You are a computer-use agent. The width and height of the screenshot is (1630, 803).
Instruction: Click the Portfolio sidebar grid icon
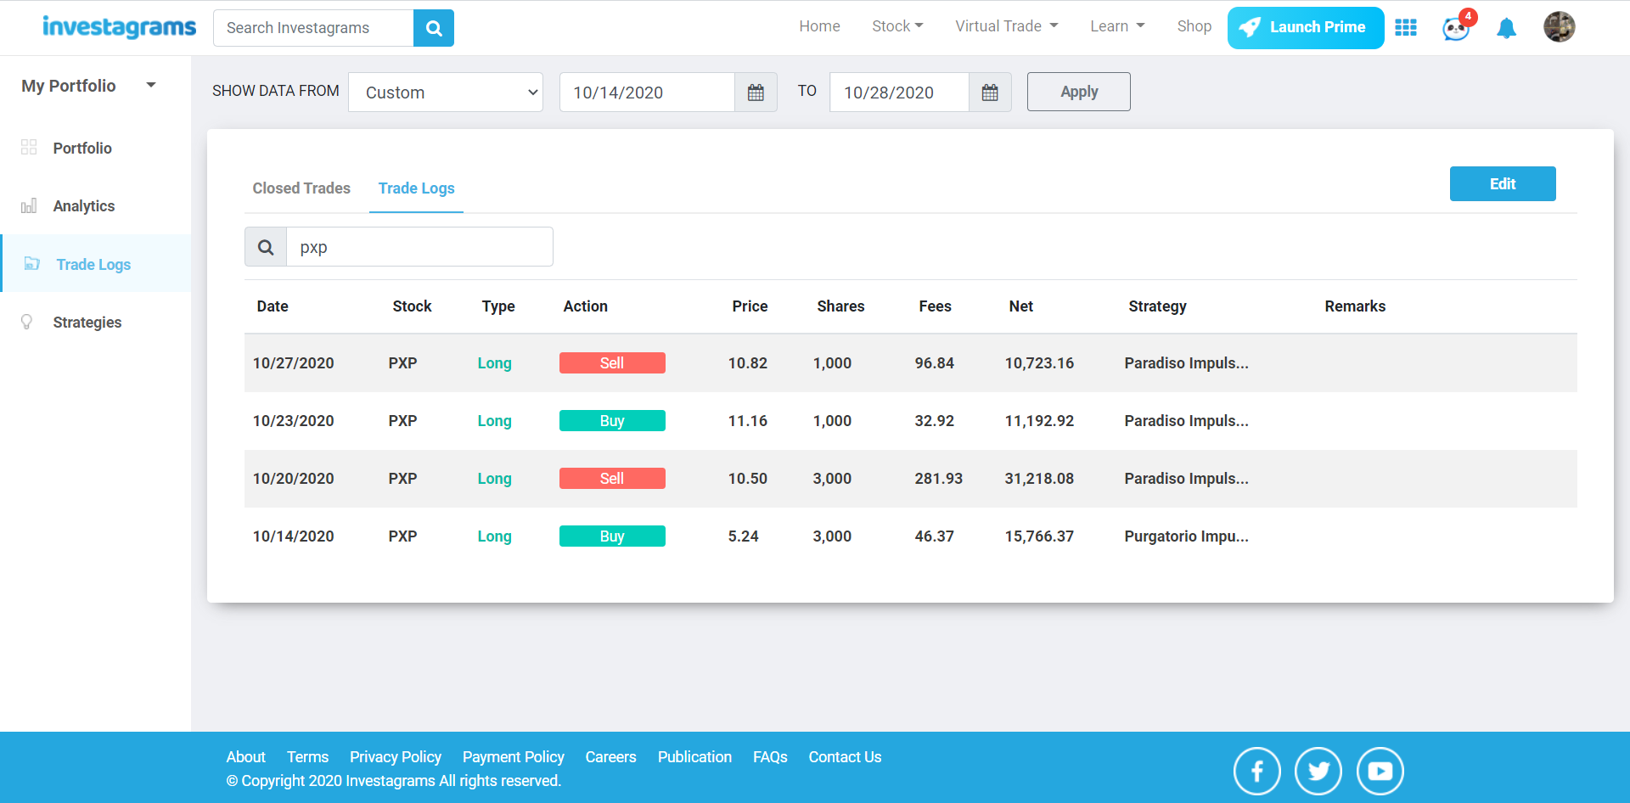(x=29, y=147)
